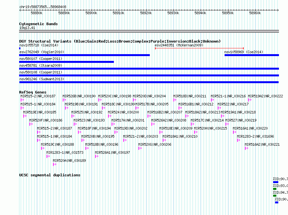Select the MIR518A2 gene arrow glyph

187,116
